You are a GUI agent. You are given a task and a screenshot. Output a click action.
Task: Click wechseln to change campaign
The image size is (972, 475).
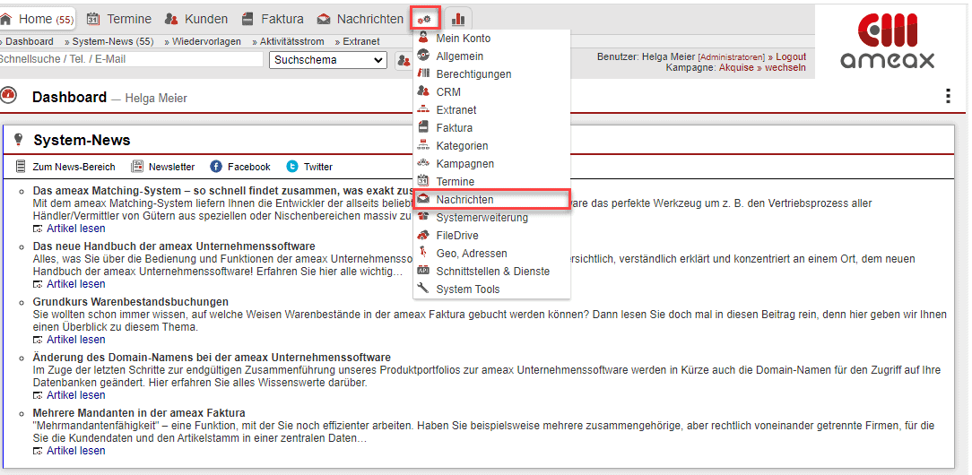coord(785,67)
